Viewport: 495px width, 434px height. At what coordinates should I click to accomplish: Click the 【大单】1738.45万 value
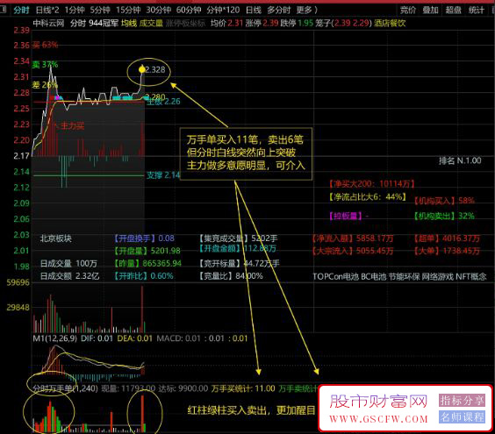tap(447, 251)
